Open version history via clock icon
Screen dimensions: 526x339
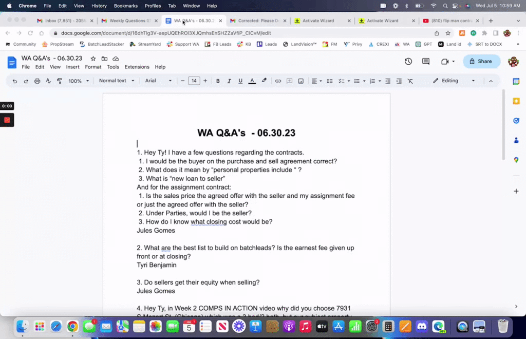pos(408,61)
